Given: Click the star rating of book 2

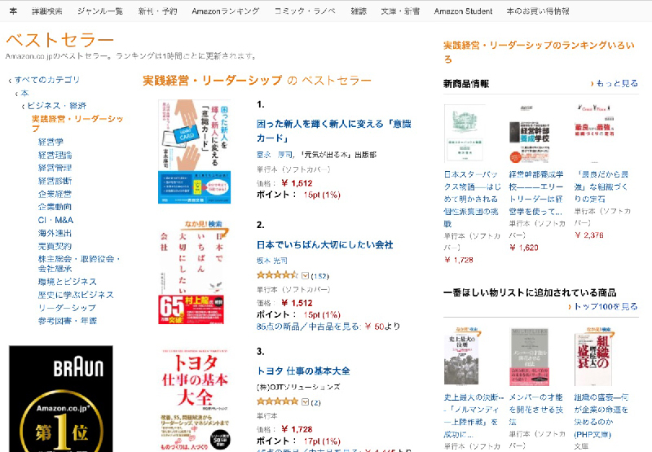Looking at the screenshot, I should (x=277, y=275).
